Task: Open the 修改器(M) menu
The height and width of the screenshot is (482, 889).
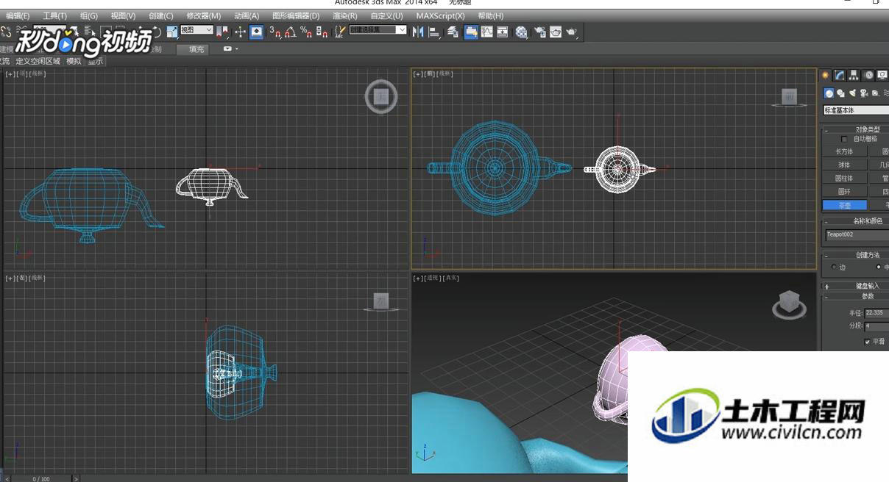Action: tap(204, 16)
